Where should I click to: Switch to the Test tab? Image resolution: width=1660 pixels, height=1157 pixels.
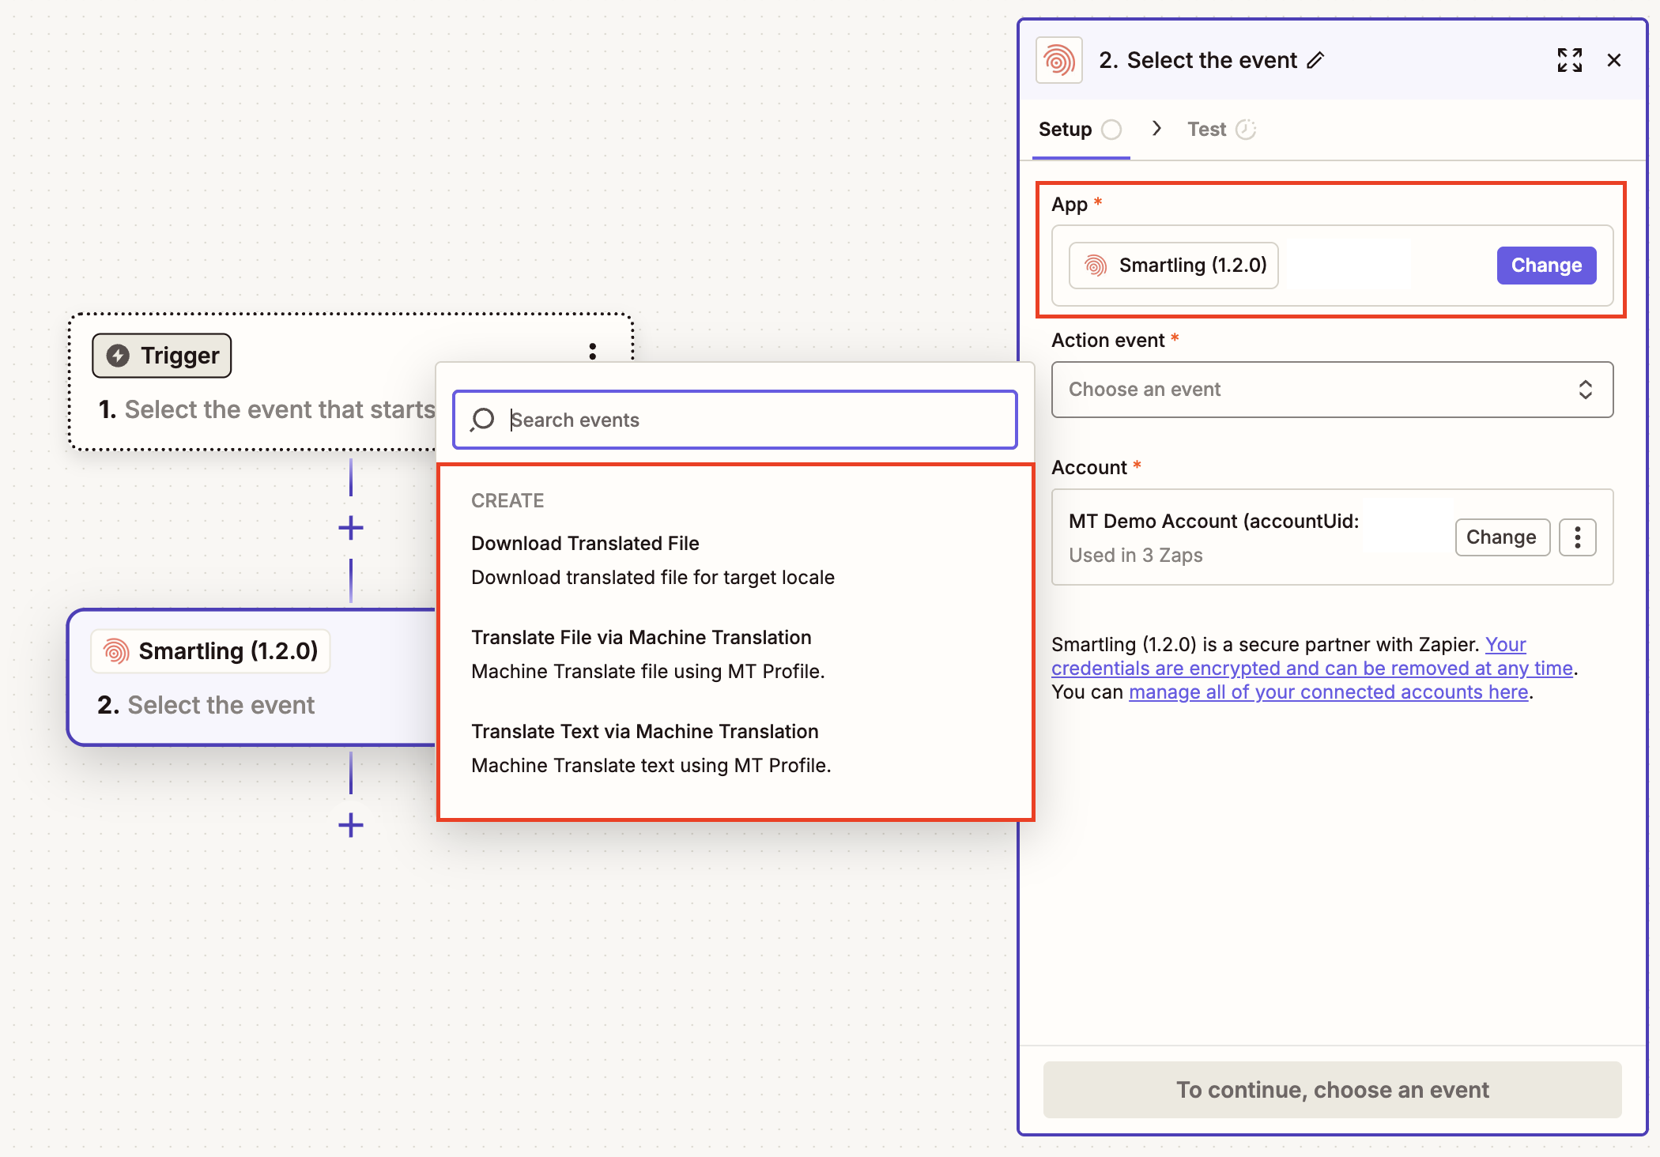tap(1207, 130)
